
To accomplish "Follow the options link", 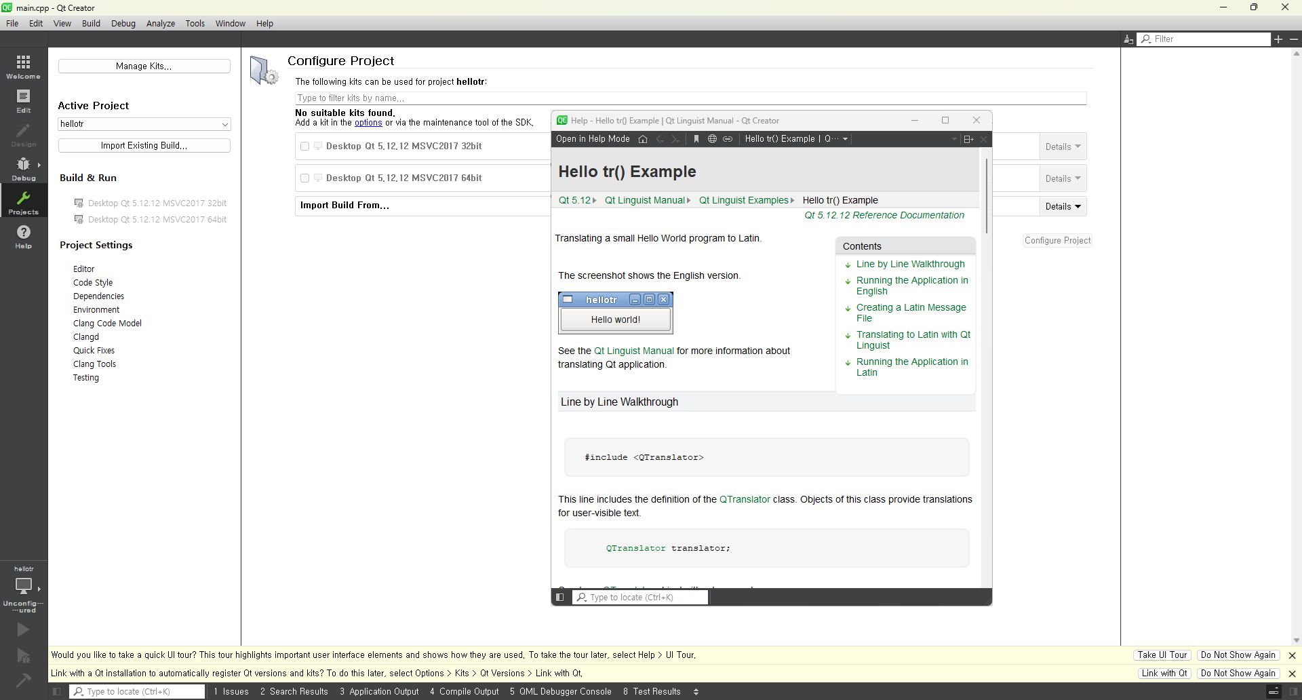I will point(368,123).
